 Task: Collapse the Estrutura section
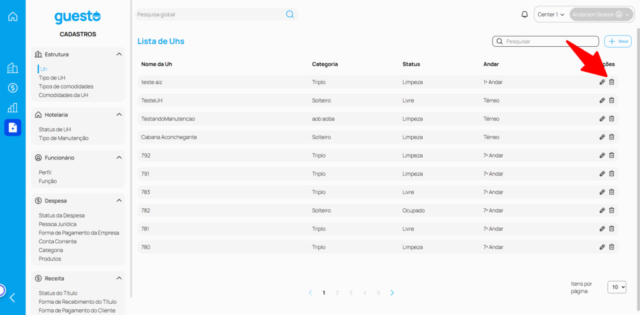tap(119, 54)
